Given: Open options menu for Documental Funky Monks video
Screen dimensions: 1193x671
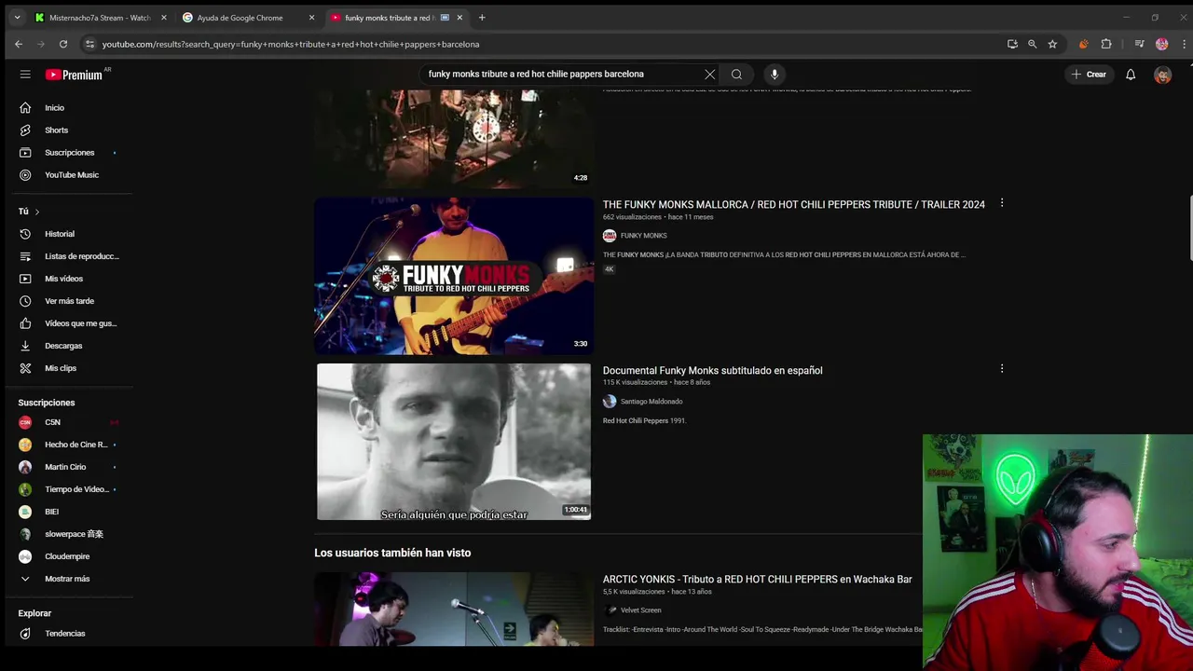Looking at the screenshot, I should tap(1002, 369).
